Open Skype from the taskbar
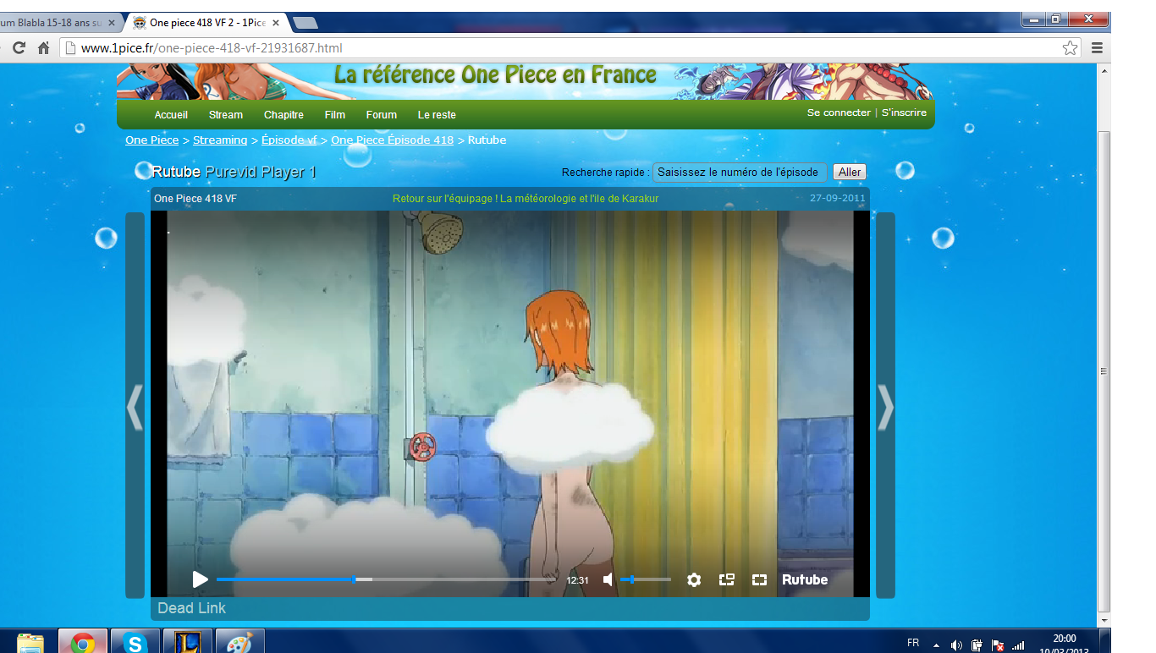This screenshot has height=653, width=1156. point(135,644)
